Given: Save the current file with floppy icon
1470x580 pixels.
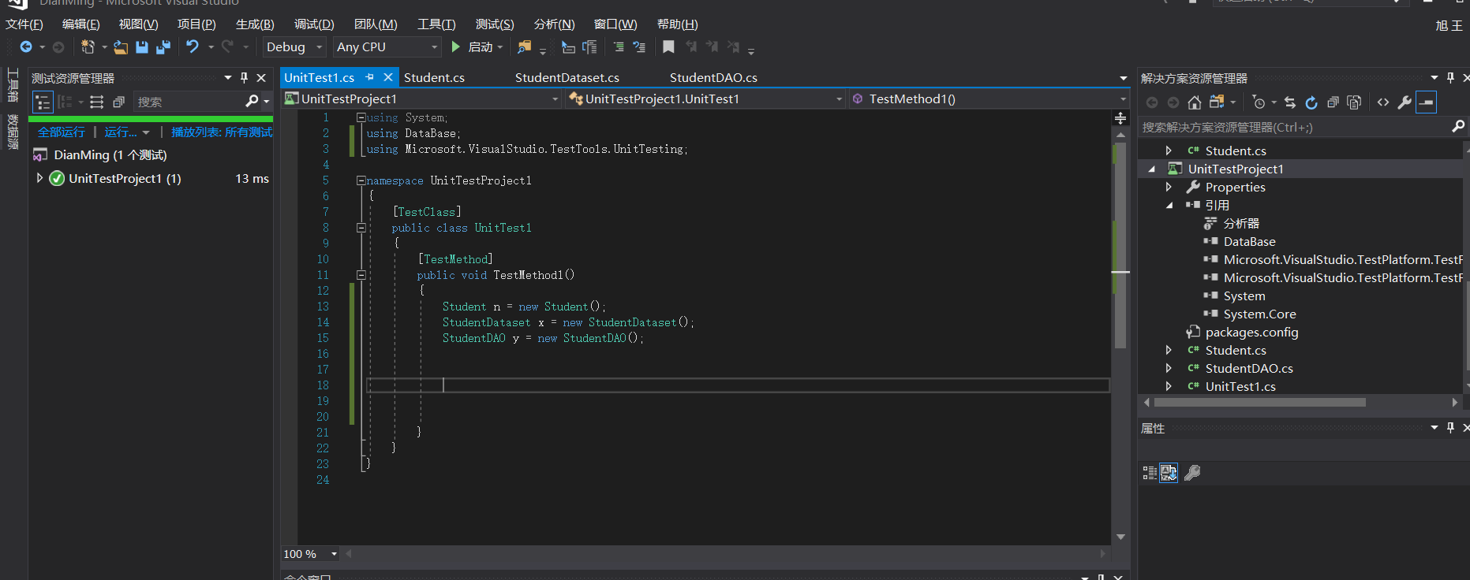Looking at the screenshot, I should (142, 47).
